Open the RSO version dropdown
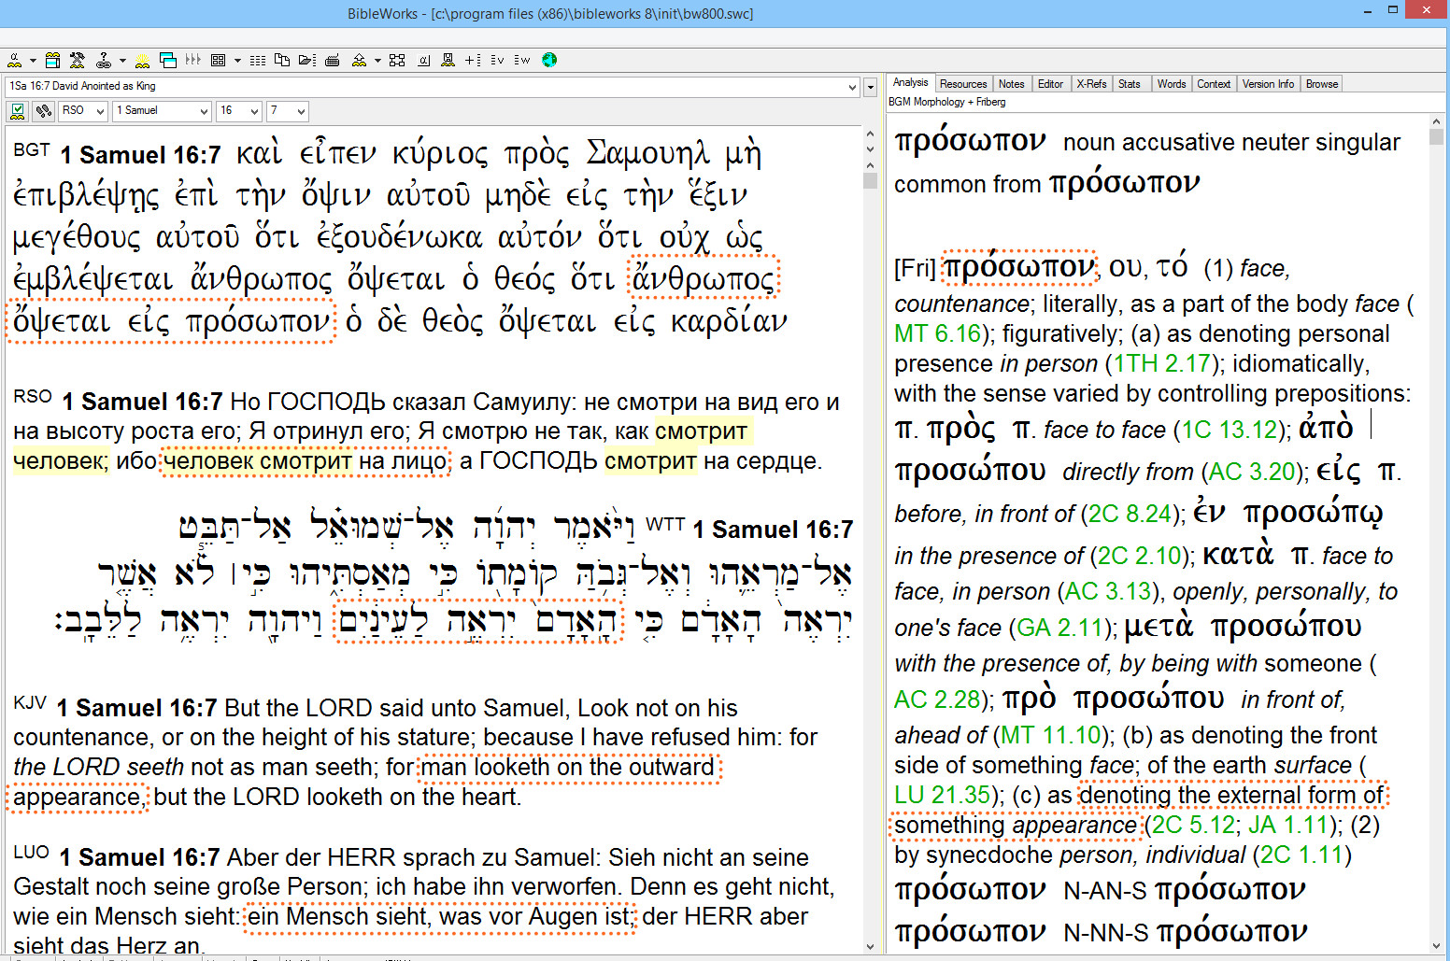The image size is (1450, 961). click(x=100, y=111)
